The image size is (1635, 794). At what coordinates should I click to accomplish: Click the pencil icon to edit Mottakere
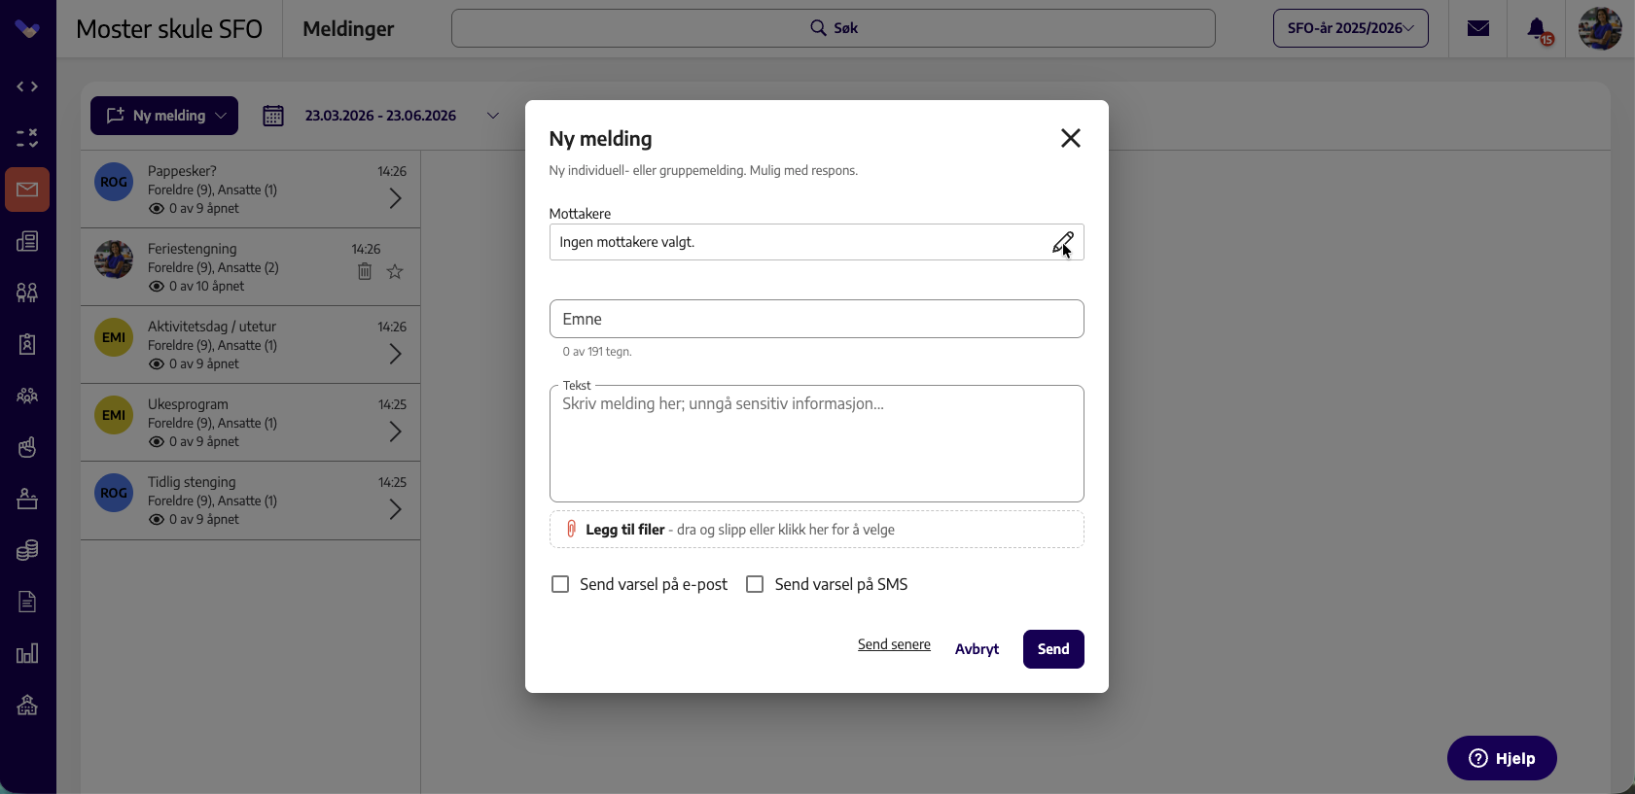[1063, 242]
